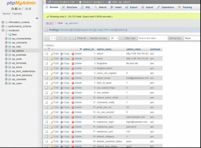Click the Copy icon for mailserver_url row
The width and height of the screenshot is (201, 148).
pos(62,117)
